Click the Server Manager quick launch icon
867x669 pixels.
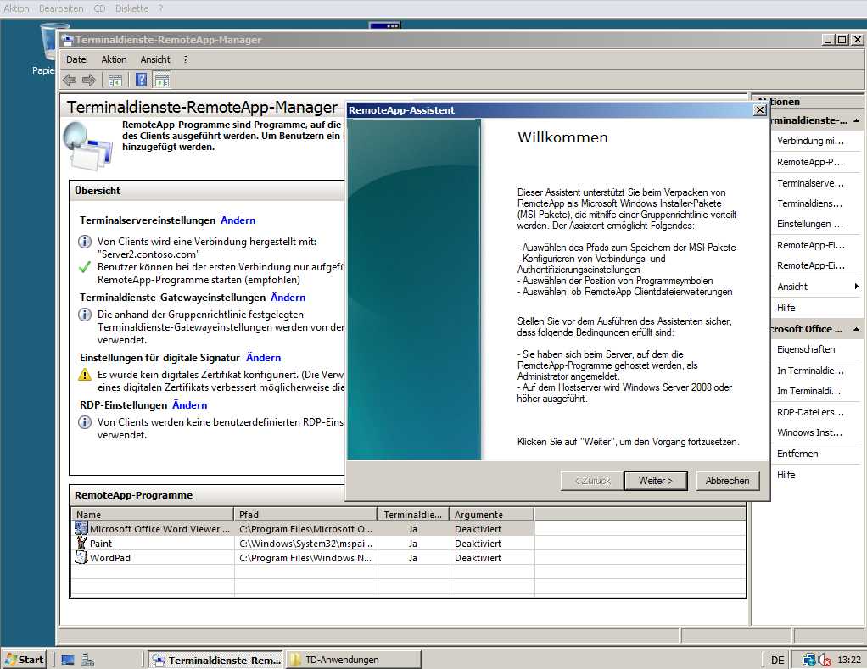(x=87, y=660)
